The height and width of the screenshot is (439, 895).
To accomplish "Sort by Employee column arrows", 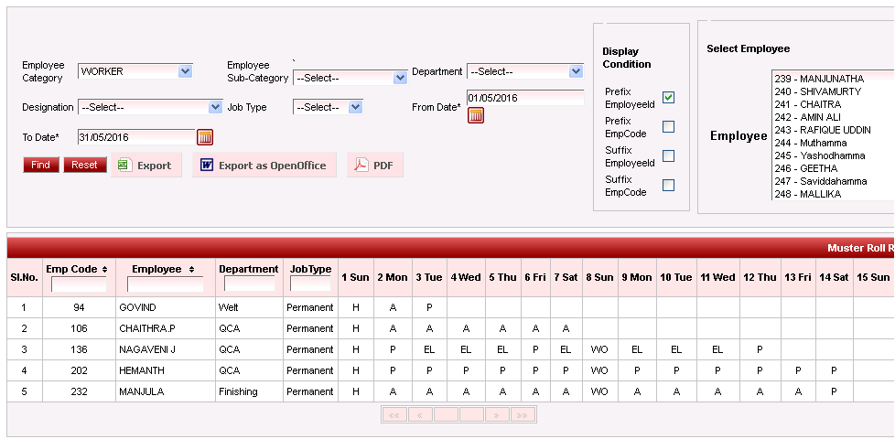I will [192, 270].
